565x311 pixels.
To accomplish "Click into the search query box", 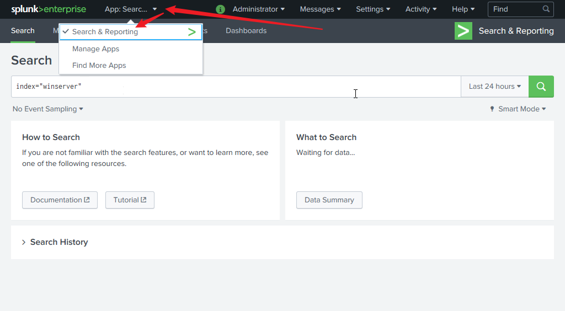I will pyautogui.click(x=236, y=87).
